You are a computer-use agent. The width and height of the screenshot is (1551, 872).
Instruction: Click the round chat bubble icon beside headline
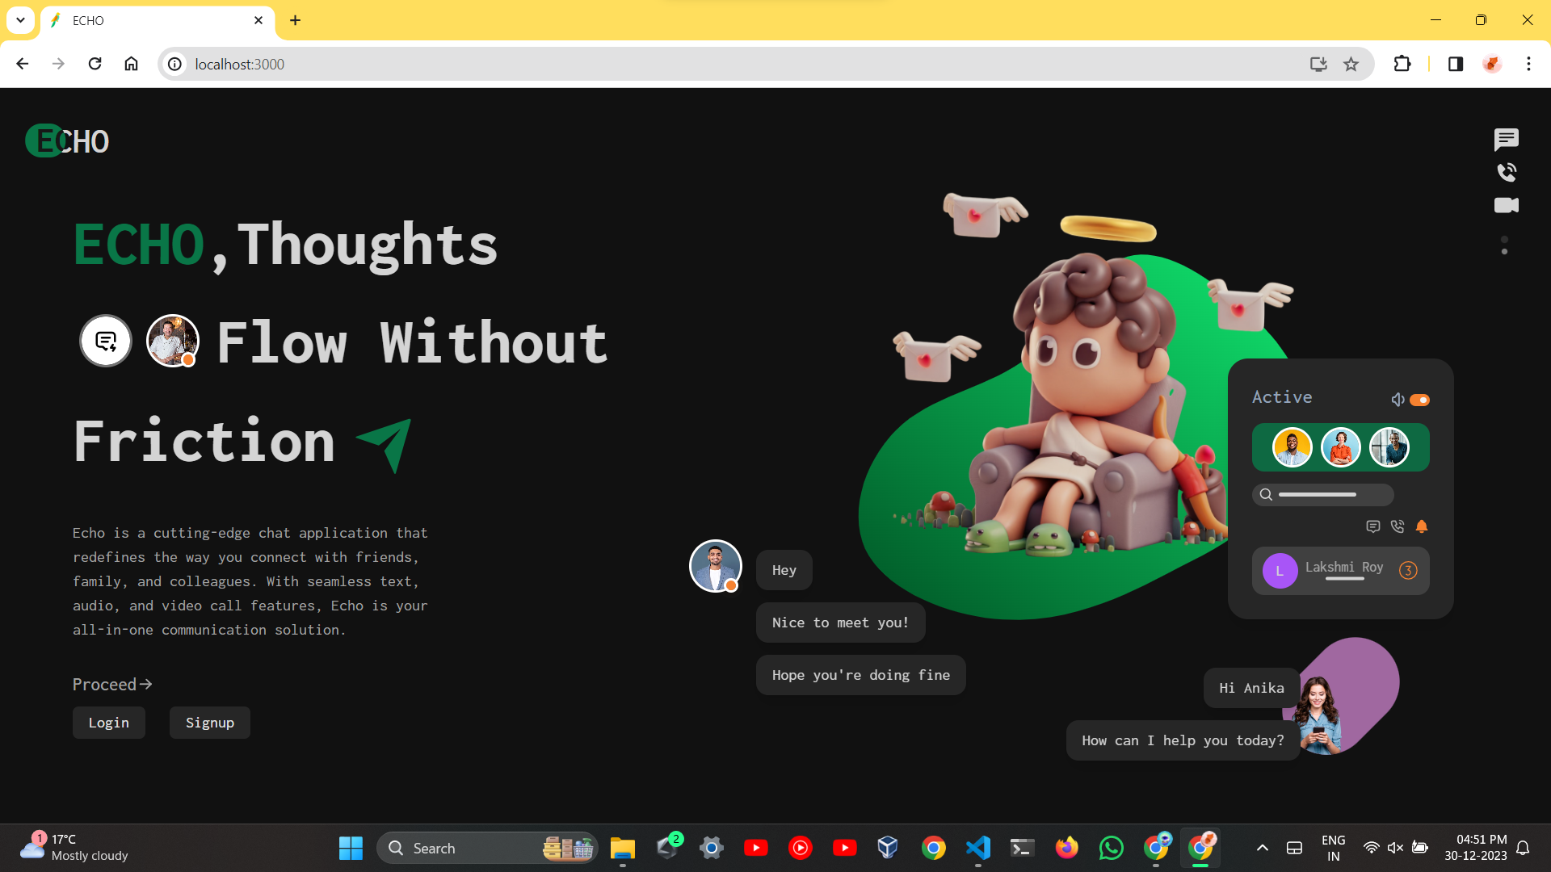tap(106, 341)
